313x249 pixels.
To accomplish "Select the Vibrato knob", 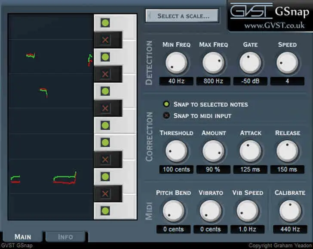I will click(211, 211).
